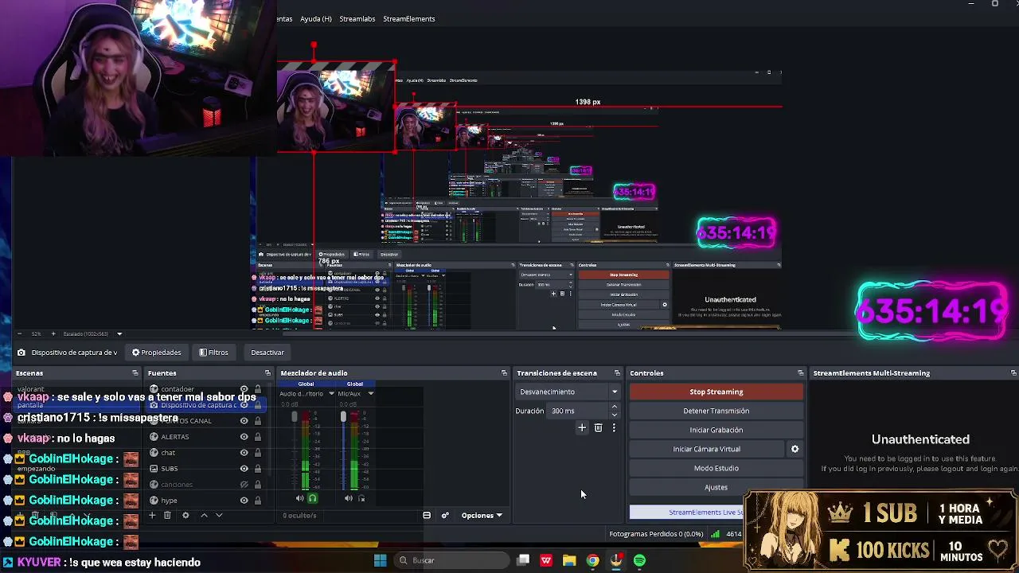Image resolution: width=1019 pixels, height=573 pixels.
Task: Mute the Mic/Aux speaker icon
Action: pos(348,498)
